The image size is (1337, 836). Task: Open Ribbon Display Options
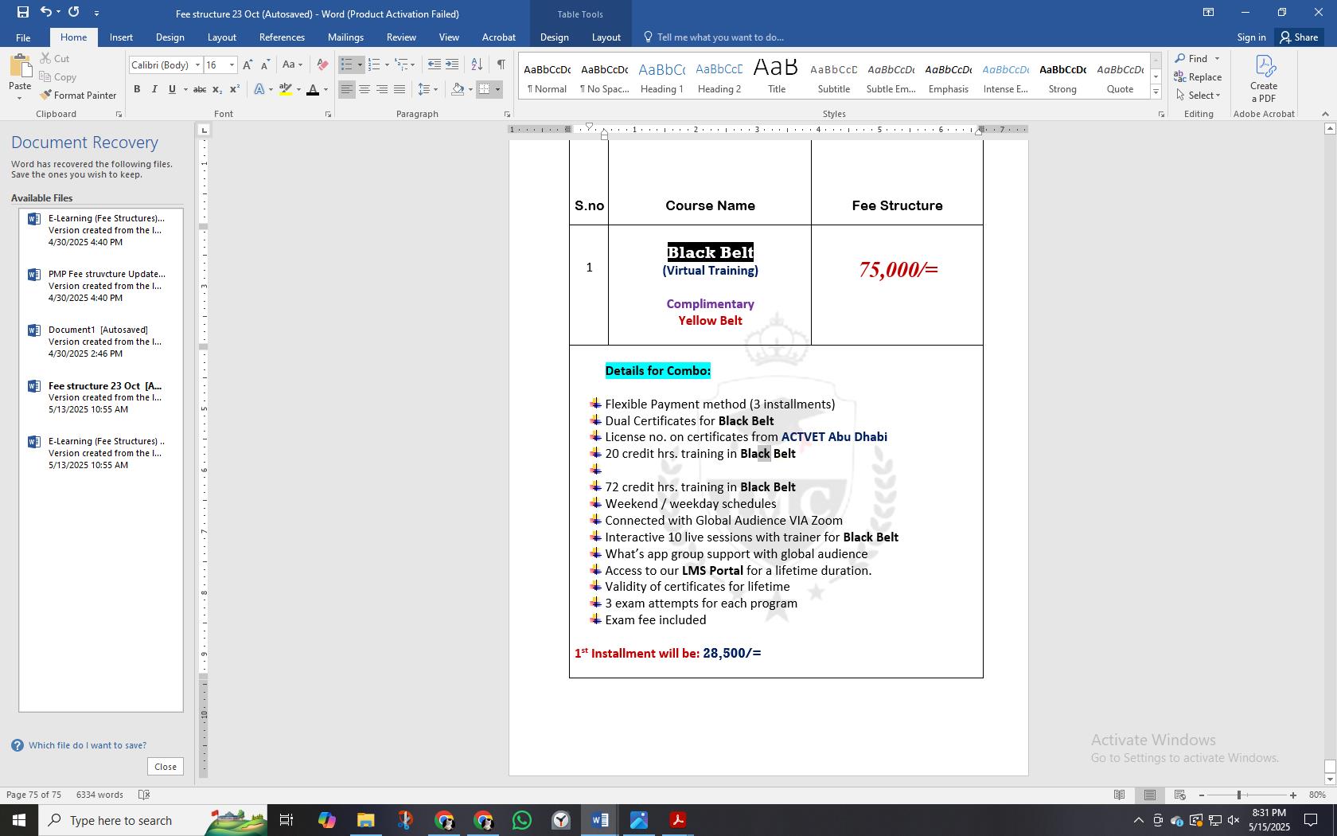1208,12
